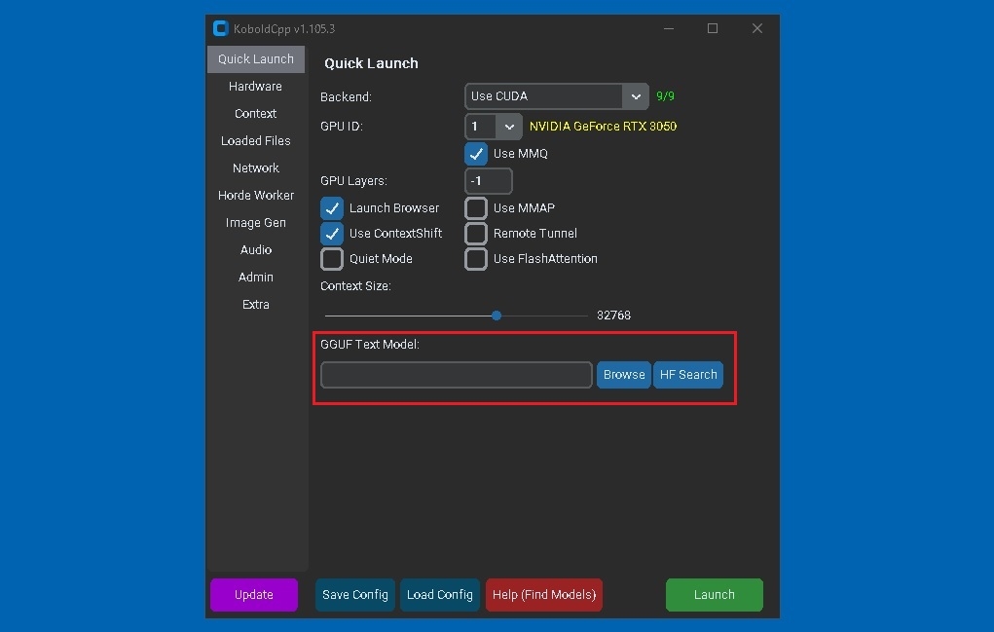The height and width of the screenshot is (632, 994).
Task: Expand the GPU ID dropdown
Action: point(495,127)
